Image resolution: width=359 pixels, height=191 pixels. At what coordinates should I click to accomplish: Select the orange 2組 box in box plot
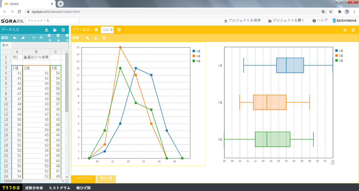click(x=270, y=102)
